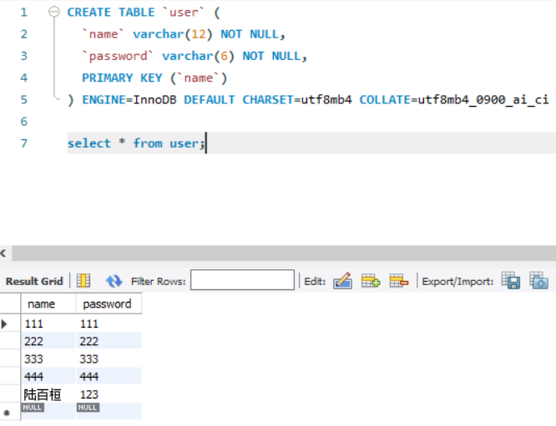This screenshot has height=426, width=556.
Task: Select the name cell 陆百桓
Action: pos(48,394)
